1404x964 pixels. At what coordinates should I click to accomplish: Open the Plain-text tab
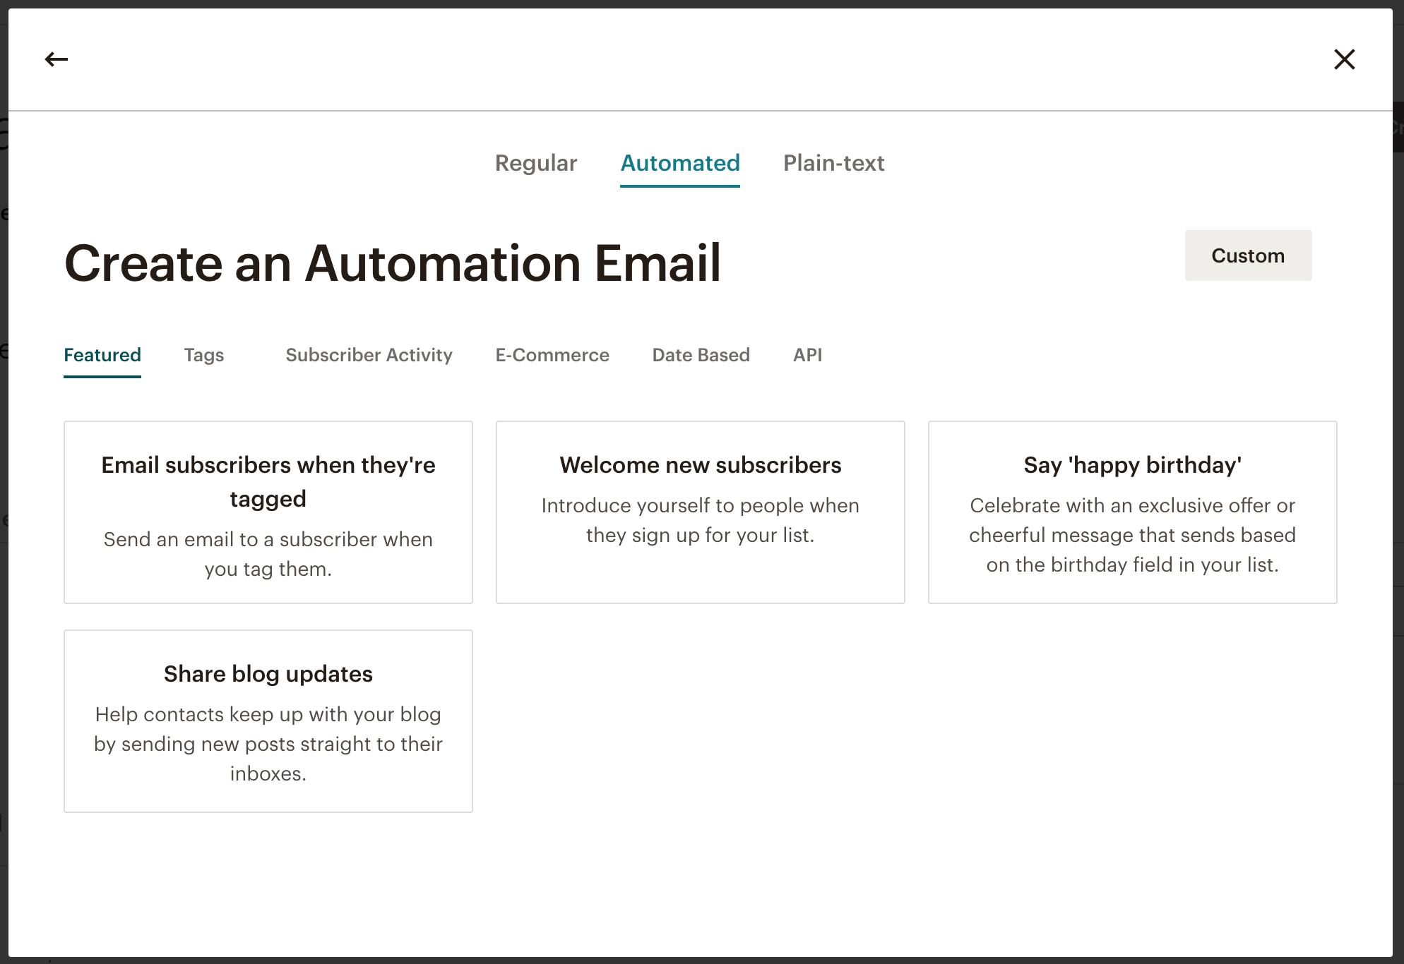(x=833, y=163)
